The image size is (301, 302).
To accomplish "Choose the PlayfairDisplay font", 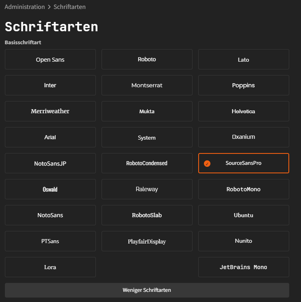I will tap(147, 242).
